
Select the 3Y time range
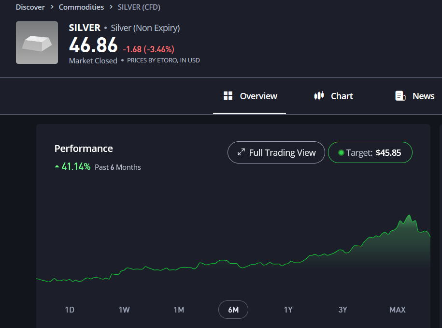343,310
